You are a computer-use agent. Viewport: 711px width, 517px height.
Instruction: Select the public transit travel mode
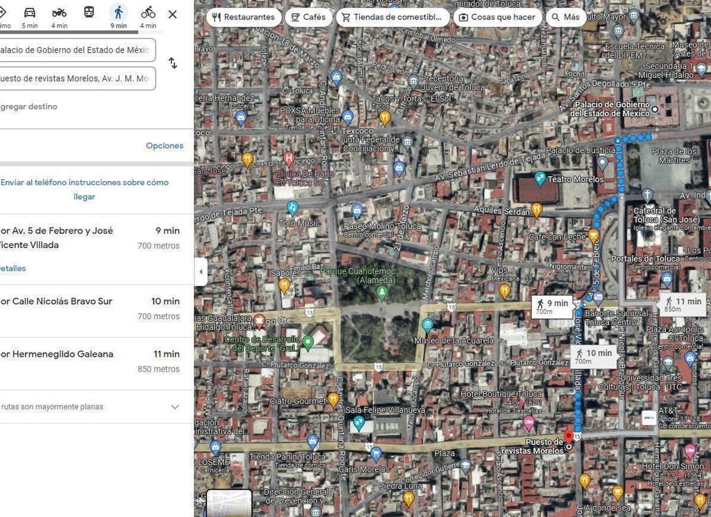pyautogui.click(x=89, y=12)
